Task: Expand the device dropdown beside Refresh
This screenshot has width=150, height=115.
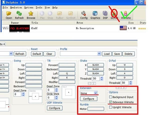Action: pos(11,54)
